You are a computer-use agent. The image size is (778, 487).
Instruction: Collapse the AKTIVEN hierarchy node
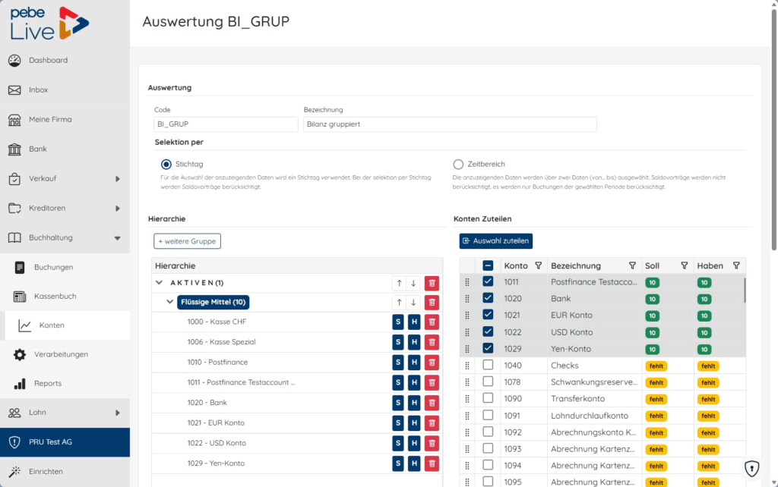(x=160, y=282)
